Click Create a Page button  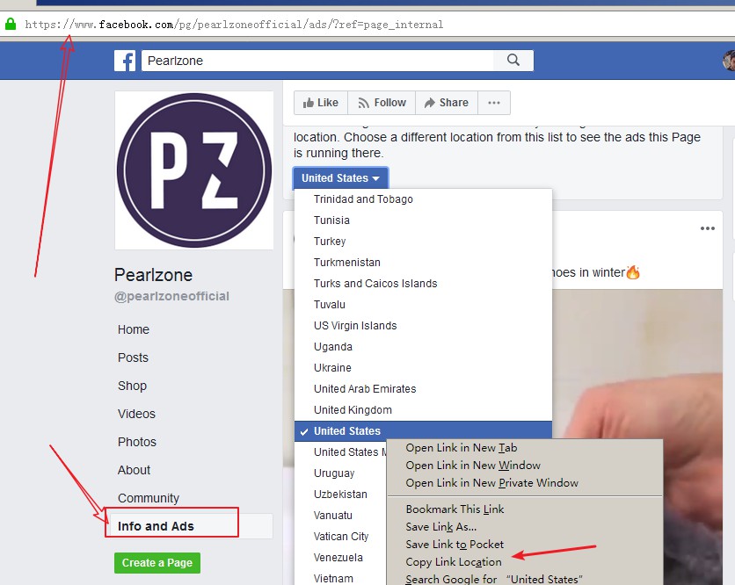[157, 562]
